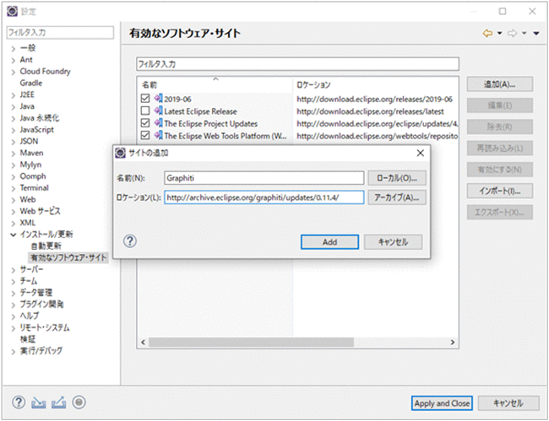Expand the プラグイン開発 tree node
The width and height of the screenshot is (549, 421).
tap(14, 305)
